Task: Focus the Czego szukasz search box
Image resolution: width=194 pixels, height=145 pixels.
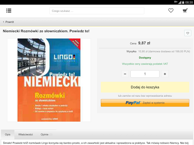Action: (97, 11)
